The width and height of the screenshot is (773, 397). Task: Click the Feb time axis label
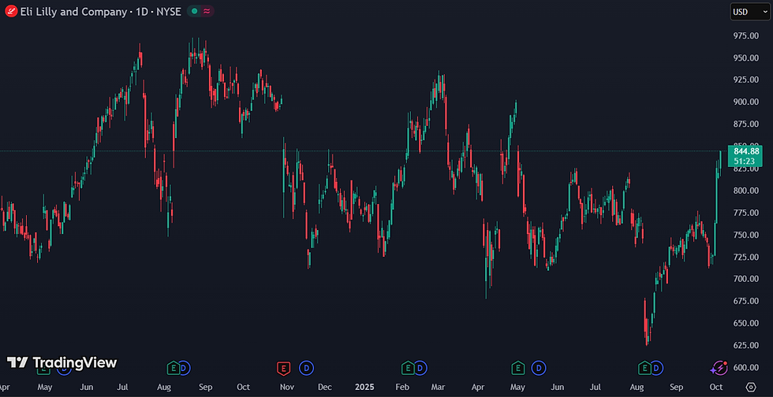(x=403, y=387)
